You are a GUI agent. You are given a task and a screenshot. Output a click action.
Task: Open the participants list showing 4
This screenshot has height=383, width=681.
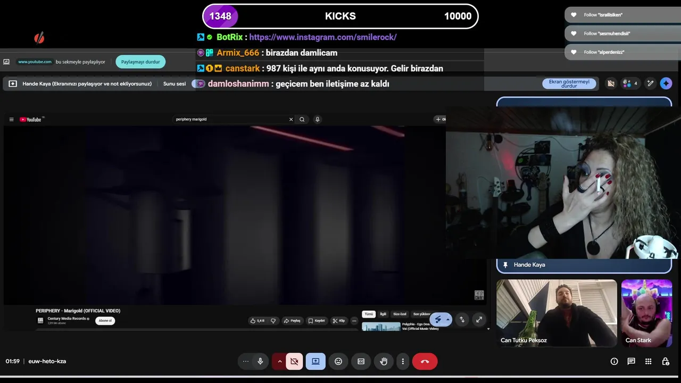[x=630, y=84]
